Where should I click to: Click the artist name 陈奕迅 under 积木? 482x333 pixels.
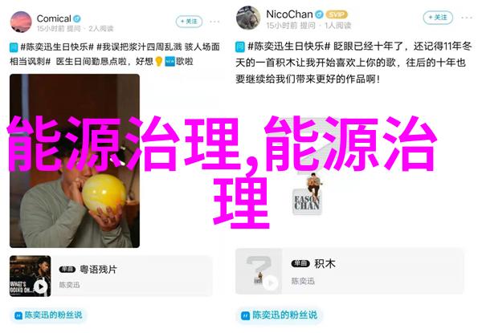coord(303,281)
